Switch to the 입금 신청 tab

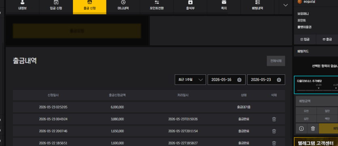click(56, 7)
